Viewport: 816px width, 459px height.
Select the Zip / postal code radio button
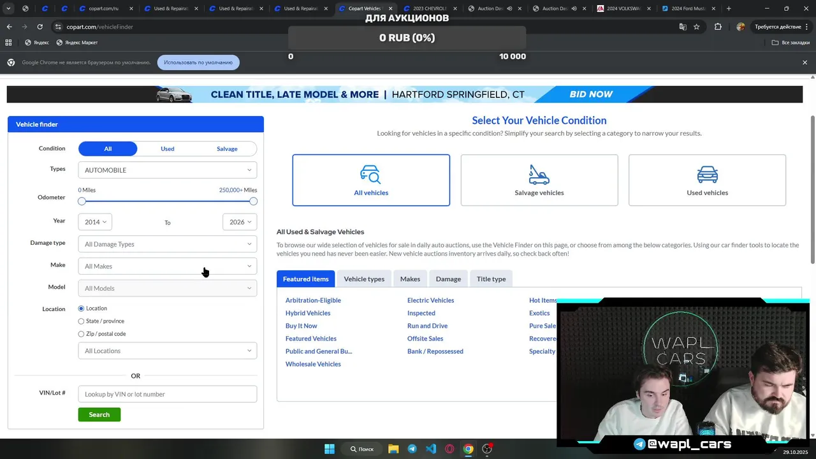click(x=81, y=334)
